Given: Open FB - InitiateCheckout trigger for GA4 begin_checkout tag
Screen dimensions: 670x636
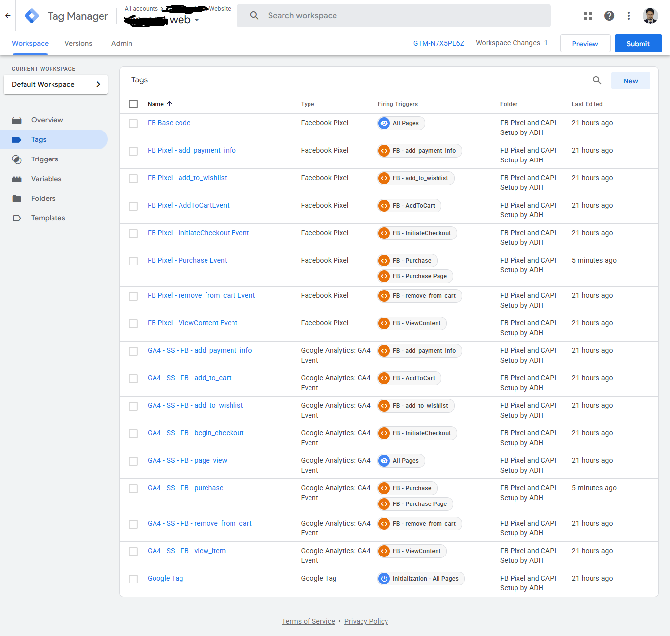Looking at the screenshot, I should coord(417,433).
